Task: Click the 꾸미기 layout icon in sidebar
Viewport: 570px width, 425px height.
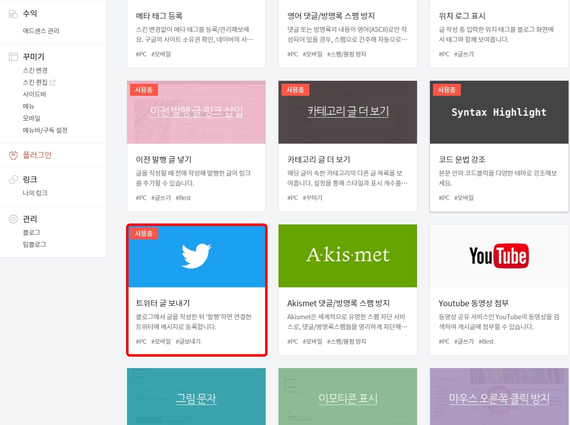Action: pos(13,57)
